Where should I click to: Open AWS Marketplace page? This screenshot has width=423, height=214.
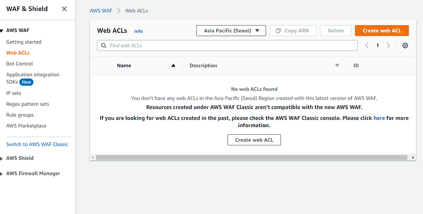[x=26, y=126]
